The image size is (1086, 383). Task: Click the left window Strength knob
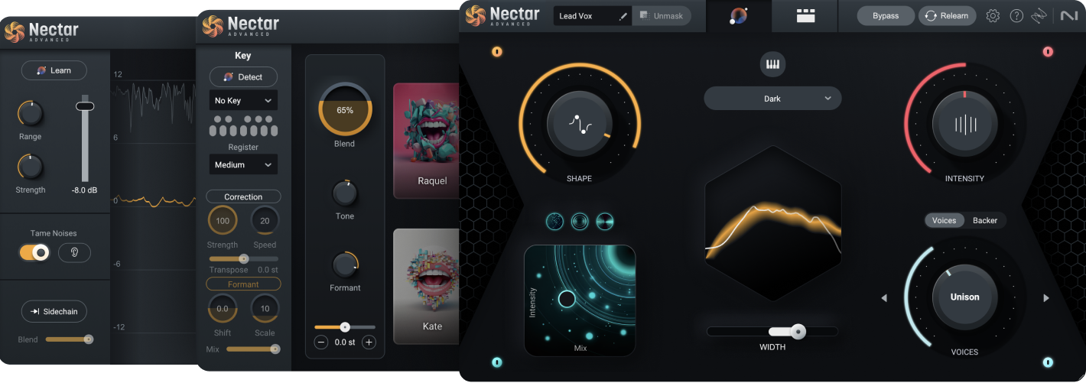pyautogui.click(x=31, y=166)
